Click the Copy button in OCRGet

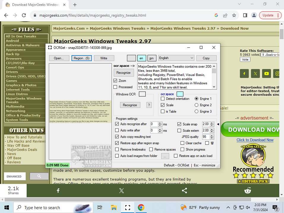point(206,58)
